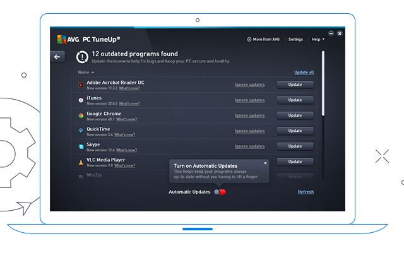Viewport: 404px width, 277px height.
Task: Open What's new for Adobe Acrobat Reader
Action: (129, 88)
